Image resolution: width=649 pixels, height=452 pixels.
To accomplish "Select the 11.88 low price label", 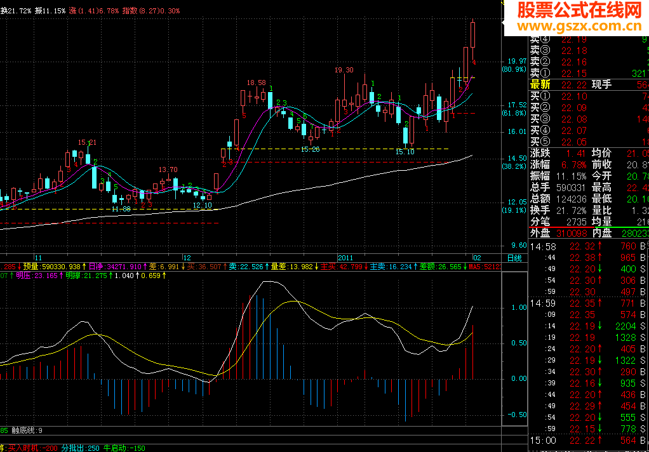I will click(x=121, y=209).
